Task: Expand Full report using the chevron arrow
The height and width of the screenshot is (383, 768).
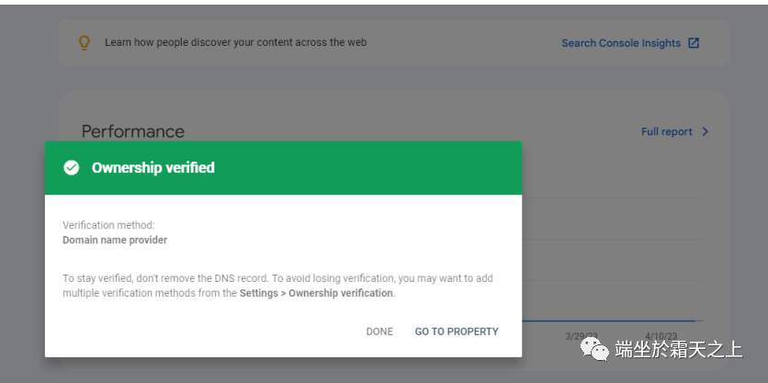Action: 705,131
